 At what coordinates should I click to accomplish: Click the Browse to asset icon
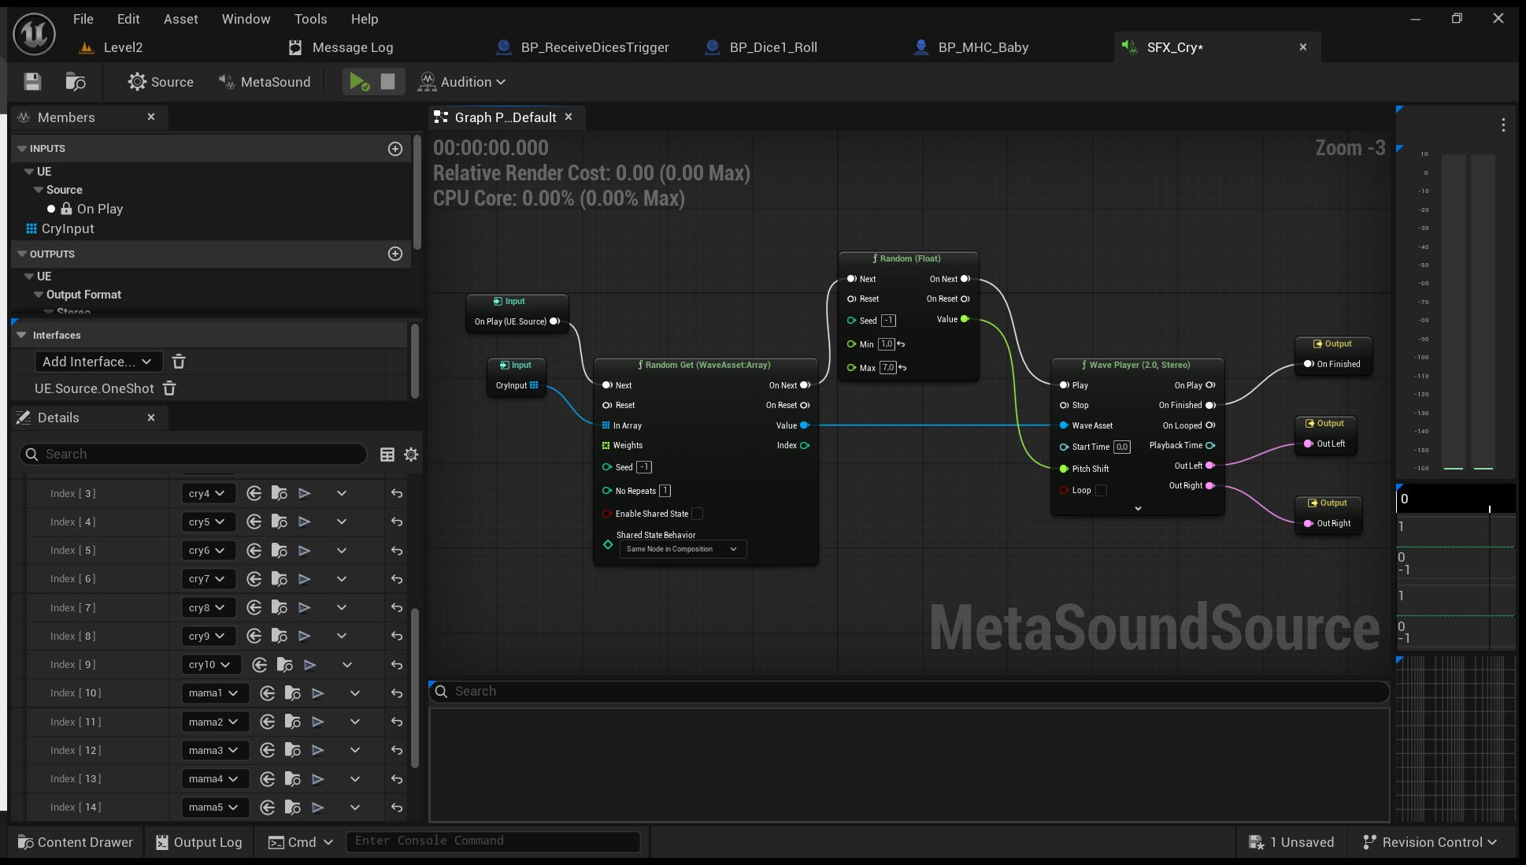(x=76, y=82)
